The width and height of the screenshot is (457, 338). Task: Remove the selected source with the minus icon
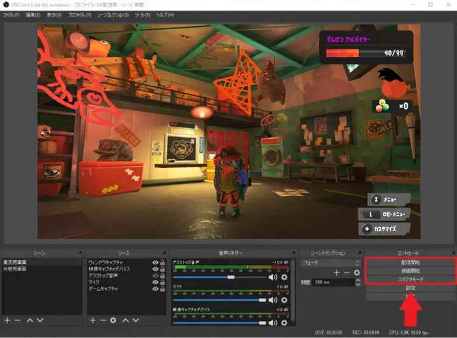103,320
